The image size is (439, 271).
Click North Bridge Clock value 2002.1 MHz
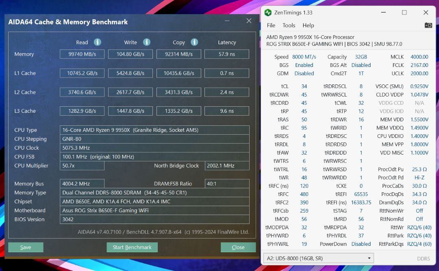227,166
